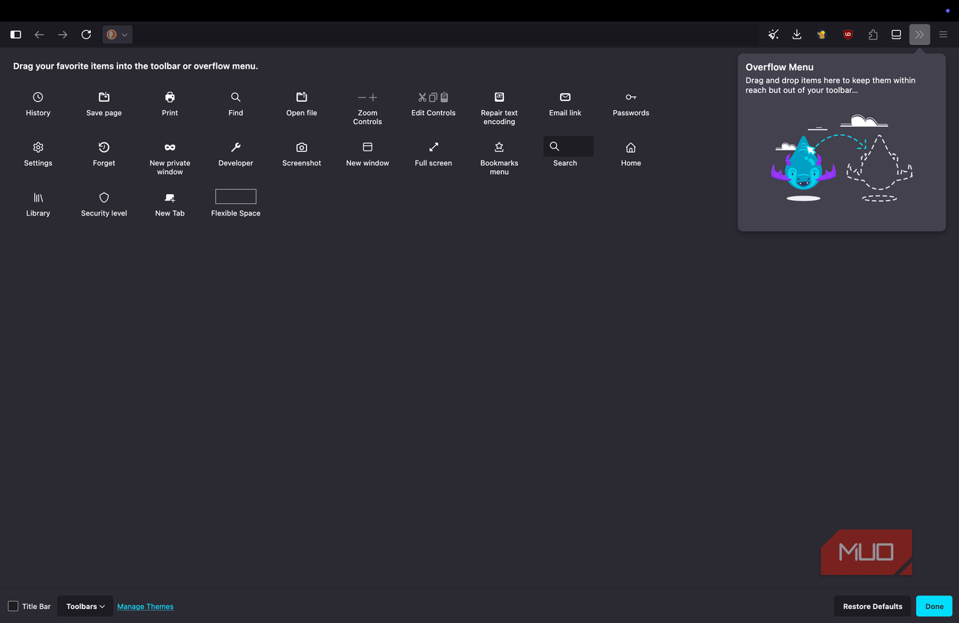Click the reload button
Screen dimensions: 959x623
pyautogui.click(x=86, y=35)
